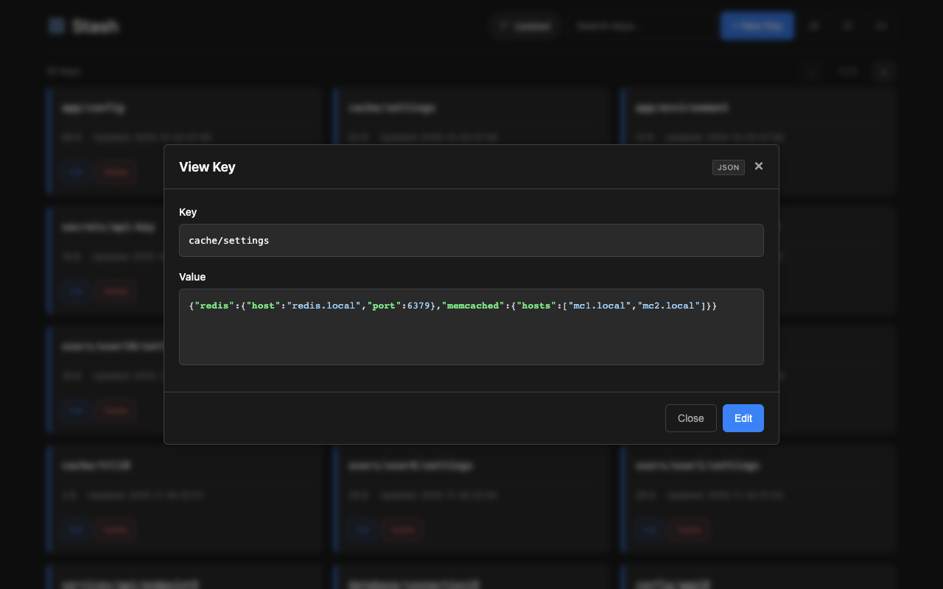Click the sign-out icon at the top right
943x589 pixels.
click(881, 25)
